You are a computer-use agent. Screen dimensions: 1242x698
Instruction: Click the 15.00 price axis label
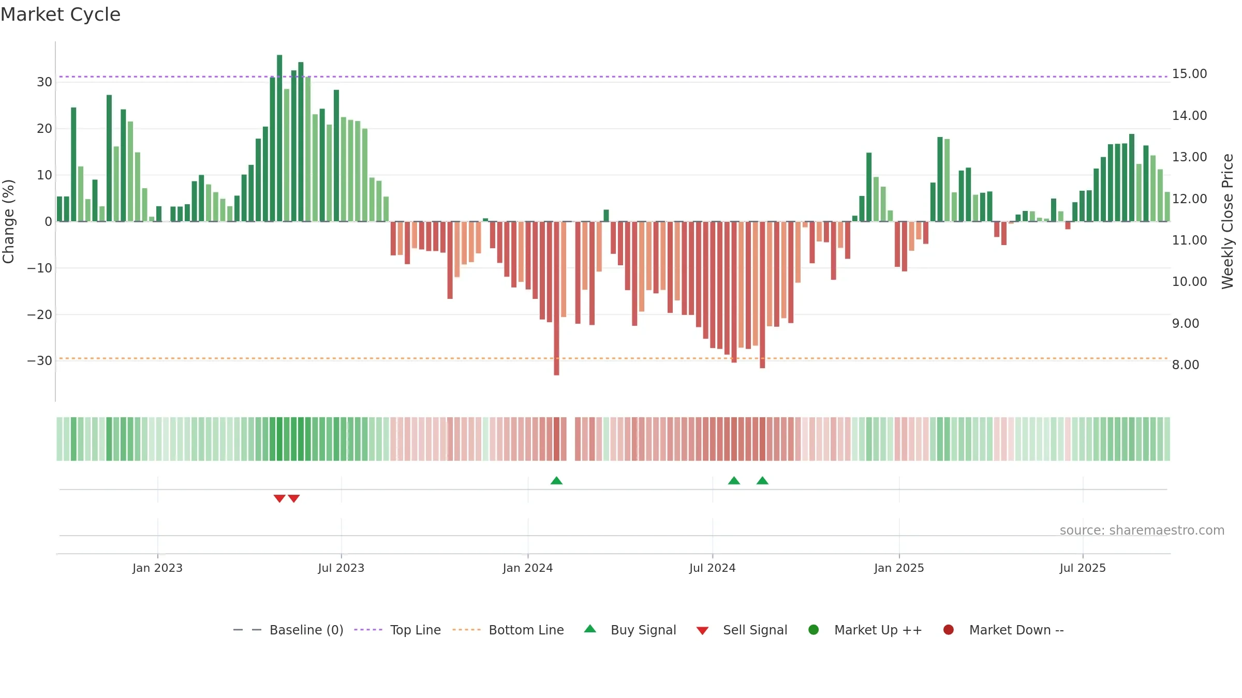point(1189,74)
